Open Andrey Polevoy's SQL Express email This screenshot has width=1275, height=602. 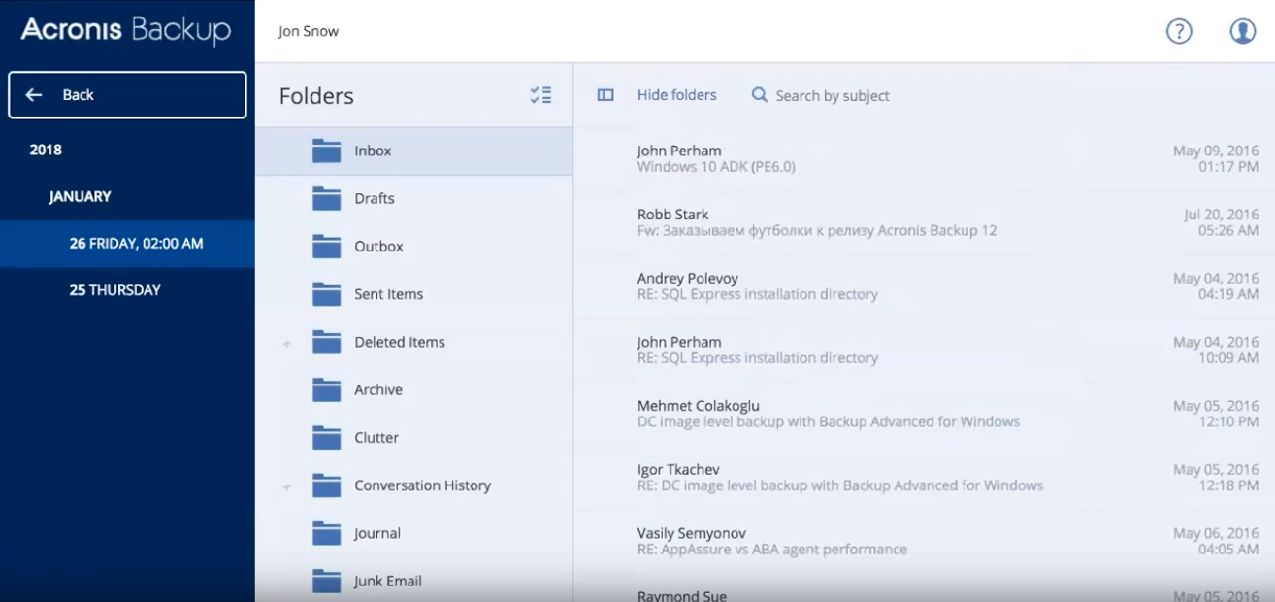click(x=924, y=285)
